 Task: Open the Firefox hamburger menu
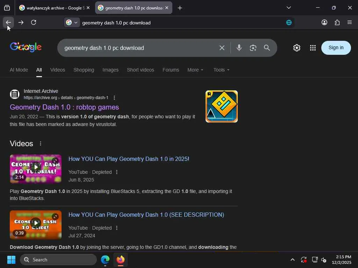pyautogui.click(x=350, y=23)
